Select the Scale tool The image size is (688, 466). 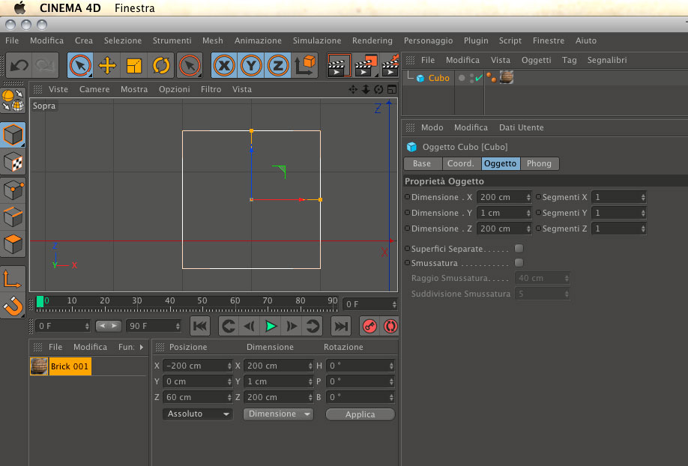[134, 66]
